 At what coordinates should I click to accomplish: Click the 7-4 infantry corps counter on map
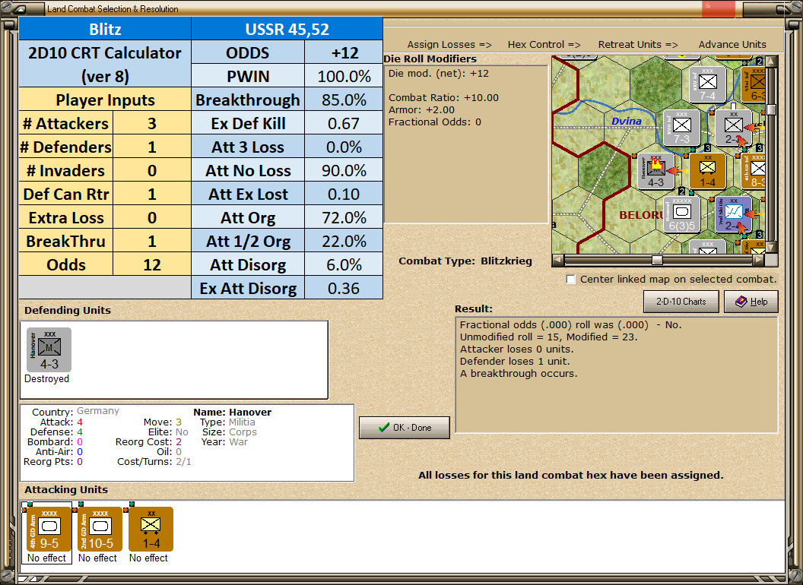(x=707, y=84)
